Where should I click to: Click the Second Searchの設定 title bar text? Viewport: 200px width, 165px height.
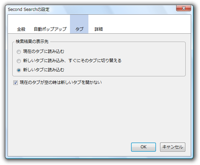tap(29, 10)
